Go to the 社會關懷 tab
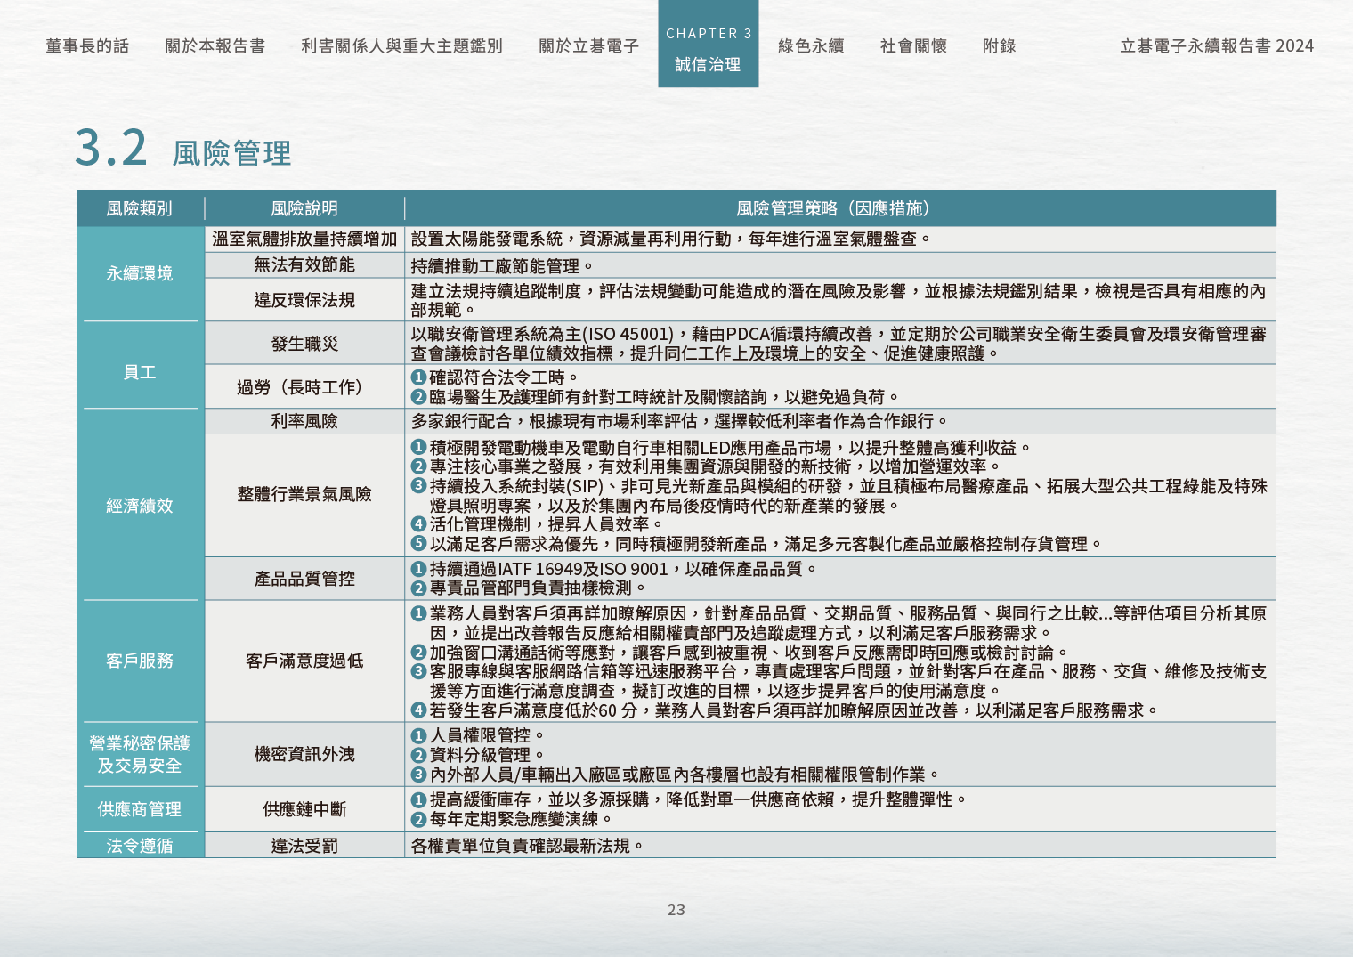The height and width of the screenshot is (957, 1353). 913,45
